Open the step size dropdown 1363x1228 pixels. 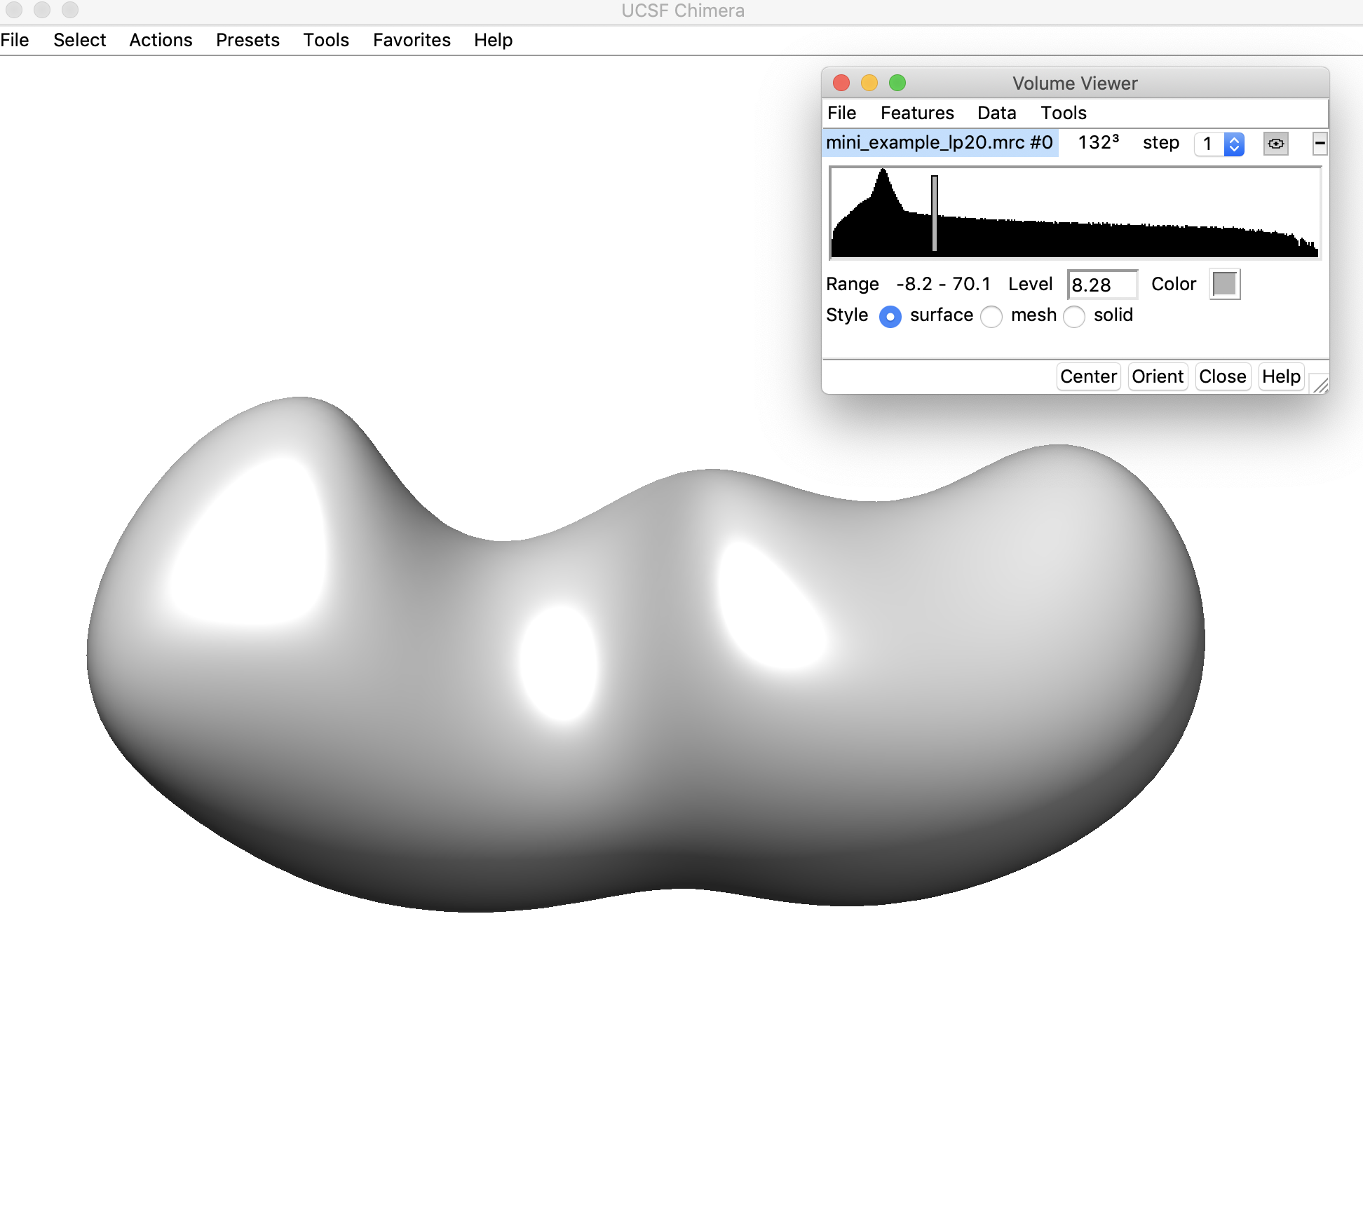pyautogui.click(x=1234, y=144)
